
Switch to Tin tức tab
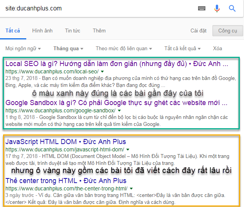(73, 31)
